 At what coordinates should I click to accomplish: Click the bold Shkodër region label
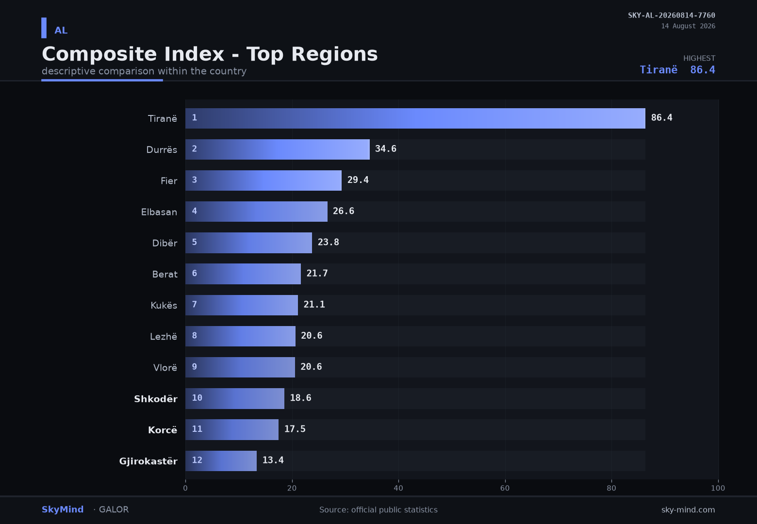(156, 399)
